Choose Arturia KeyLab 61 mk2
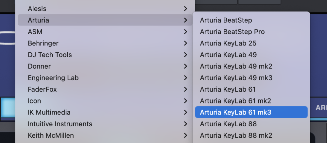The image size is (327, 143). pyautogui.click(x=235, y=101)
